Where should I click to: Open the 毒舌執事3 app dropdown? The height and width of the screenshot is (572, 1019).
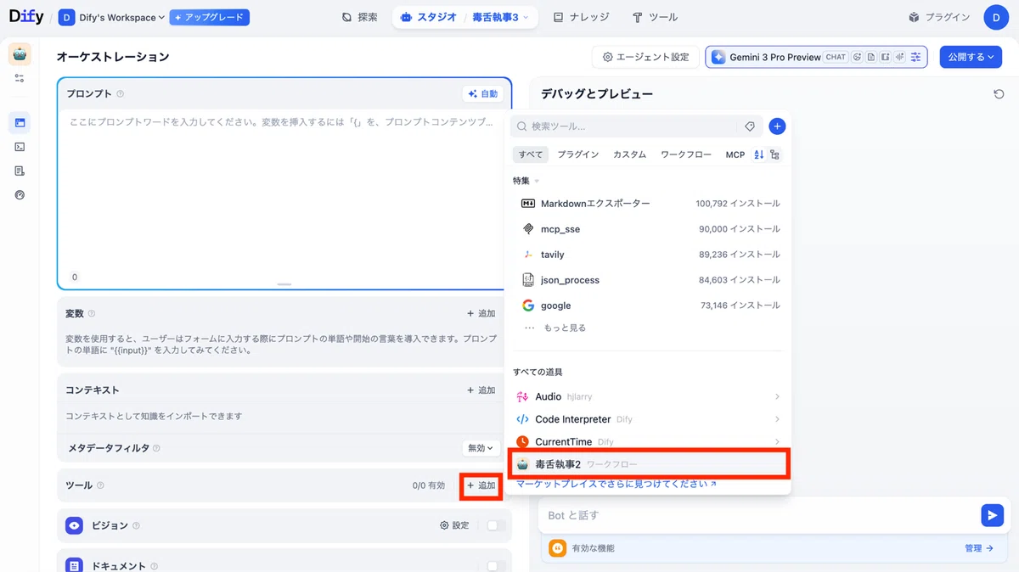pyautogui.click(x=500, y=17)
